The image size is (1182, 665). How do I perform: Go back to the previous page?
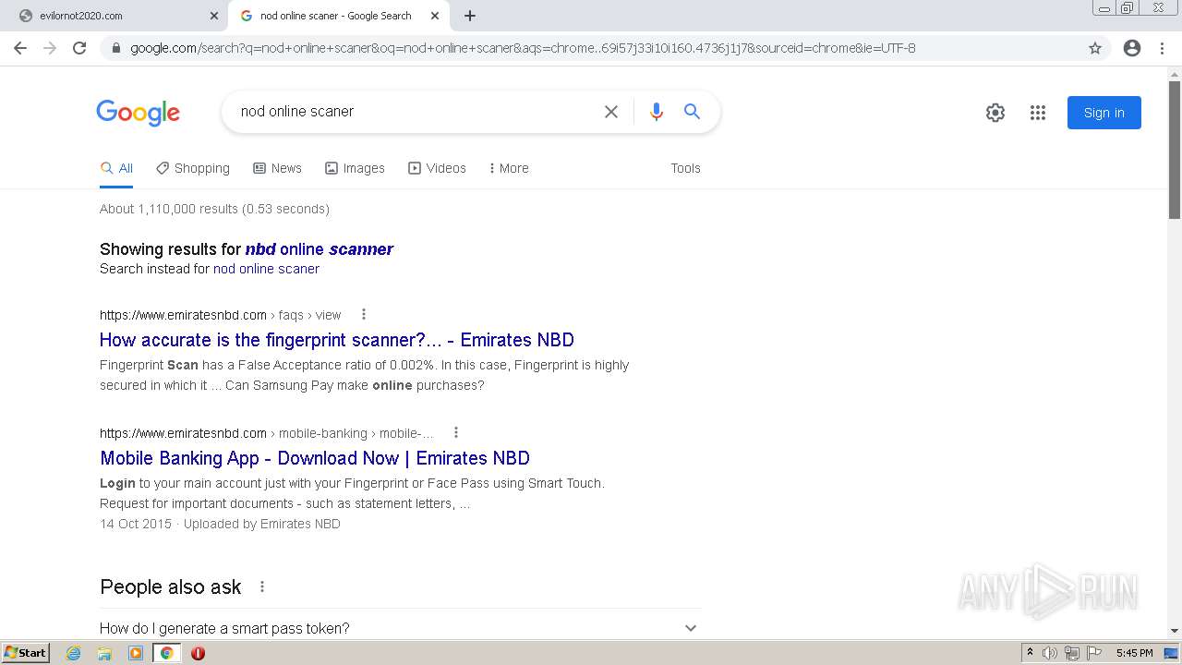coord(20,48)
